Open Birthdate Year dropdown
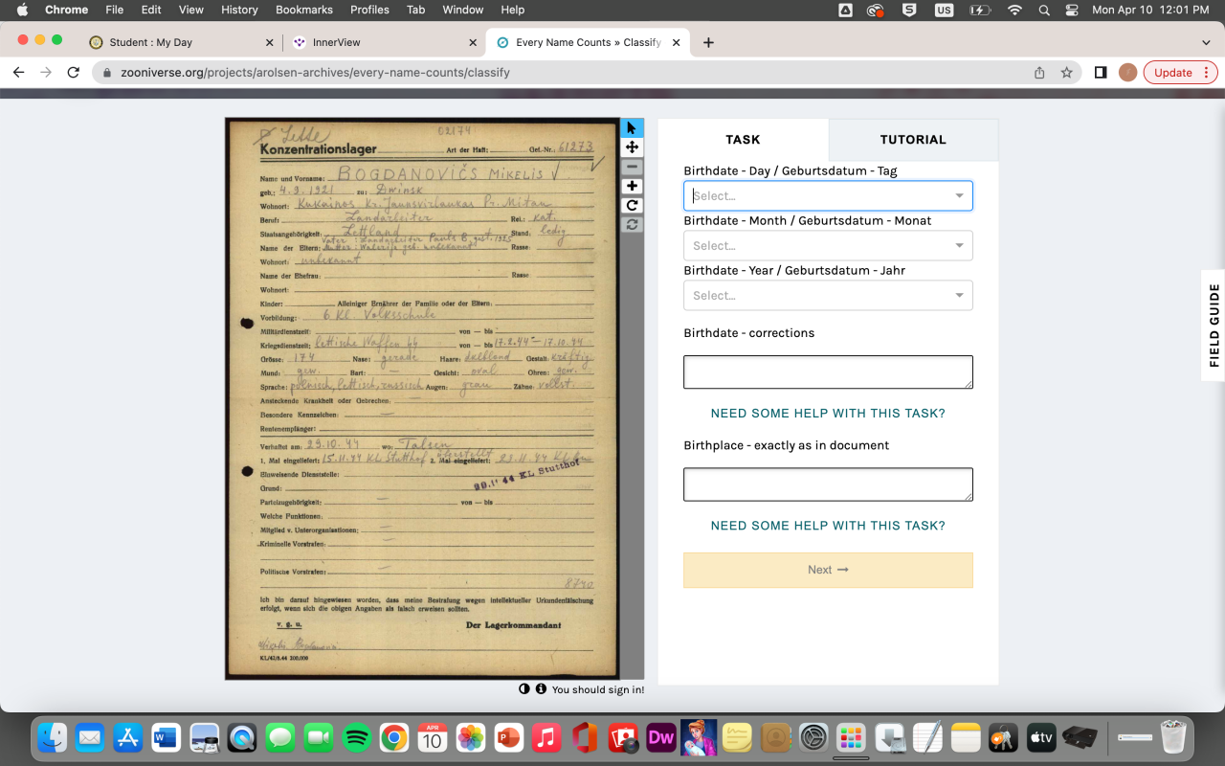This screenshot has height=766, width=1225. pyautogui.click(x=828, y=295)
